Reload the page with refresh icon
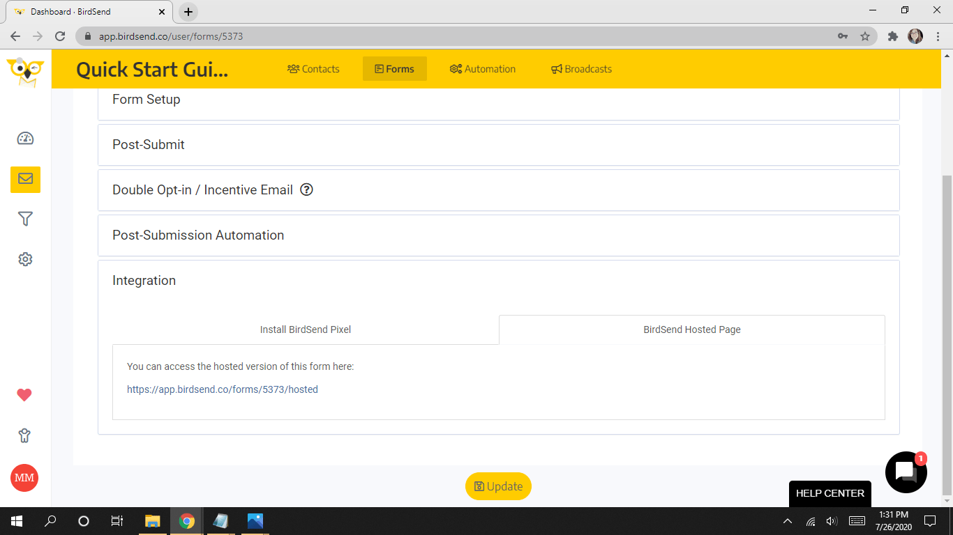 tap(60, 36)
